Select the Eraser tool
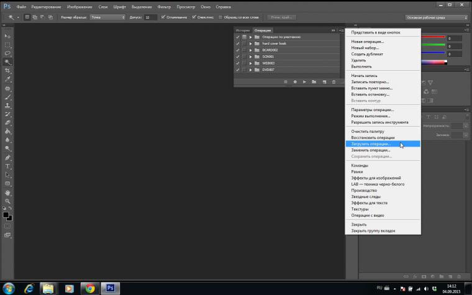 (7, 123)
